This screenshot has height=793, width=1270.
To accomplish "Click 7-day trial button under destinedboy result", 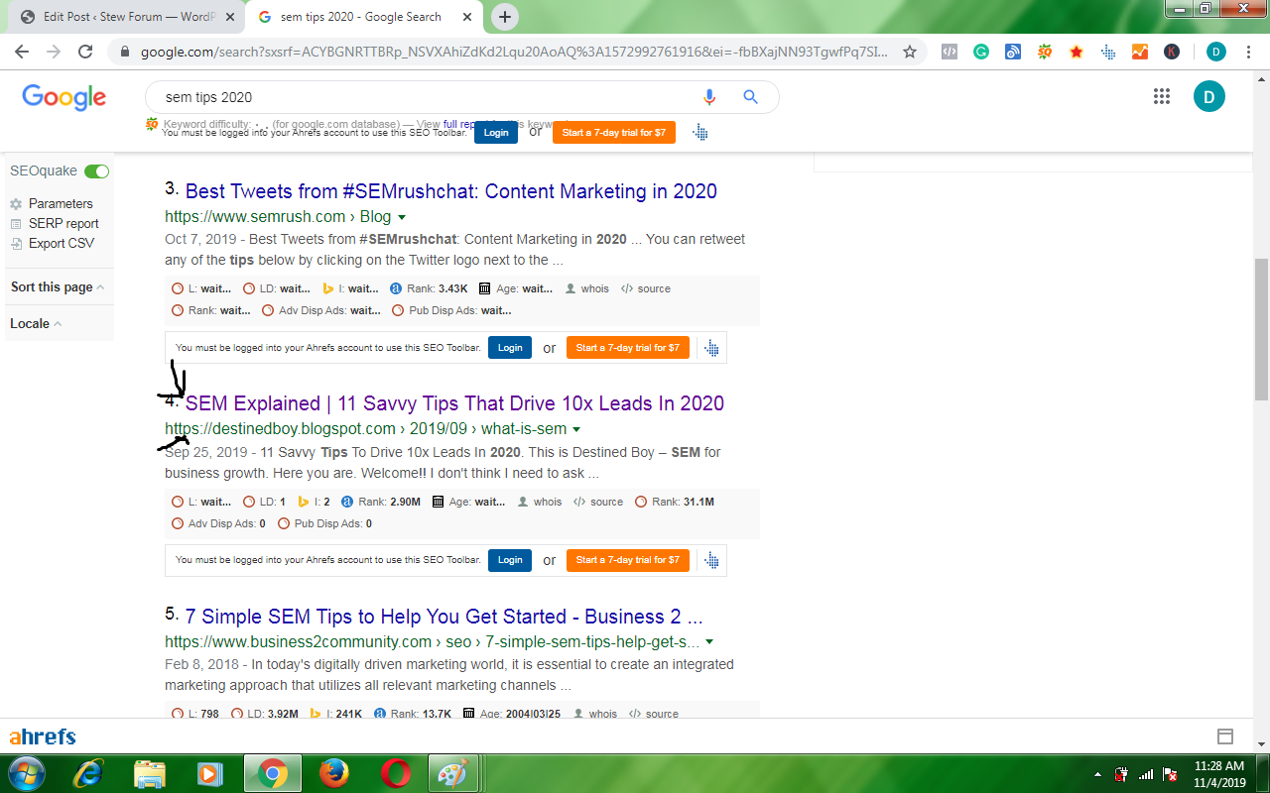I will [628, 560].
